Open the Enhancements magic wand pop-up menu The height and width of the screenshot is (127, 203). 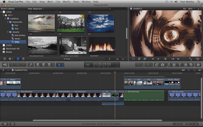point(139,65)
